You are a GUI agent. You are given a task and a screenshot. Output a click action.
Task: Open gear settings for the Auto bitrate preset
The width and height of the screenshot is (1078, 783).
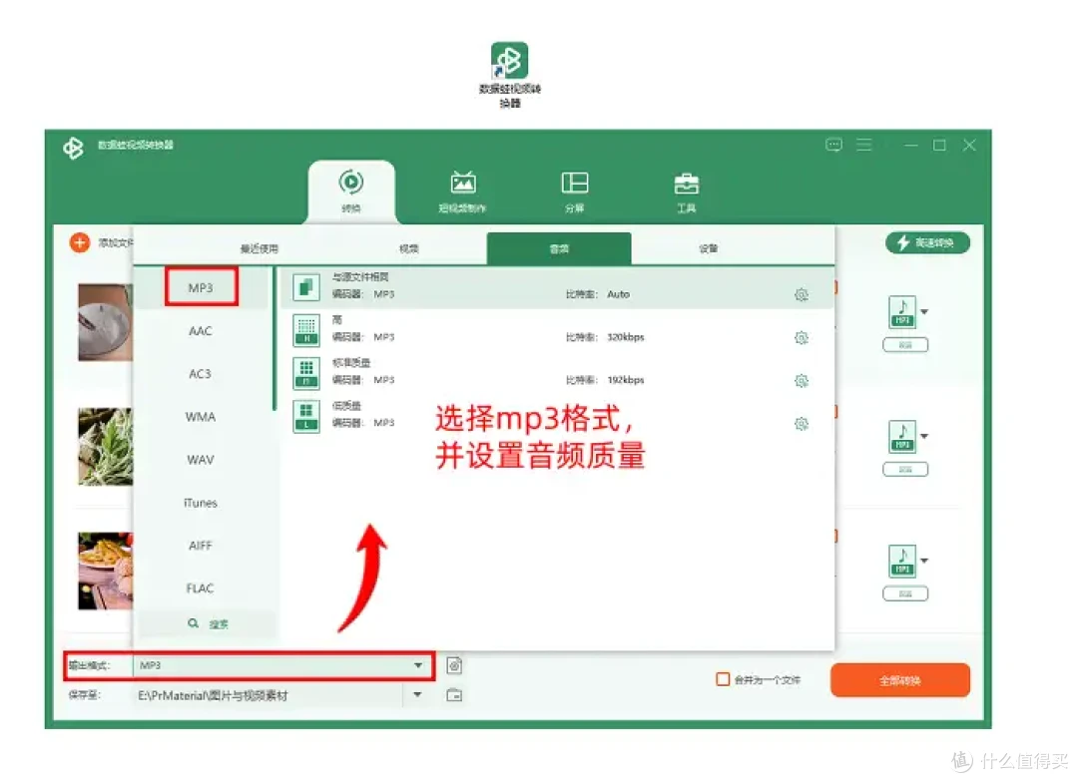pyautogui.click(x=801, y=294)
